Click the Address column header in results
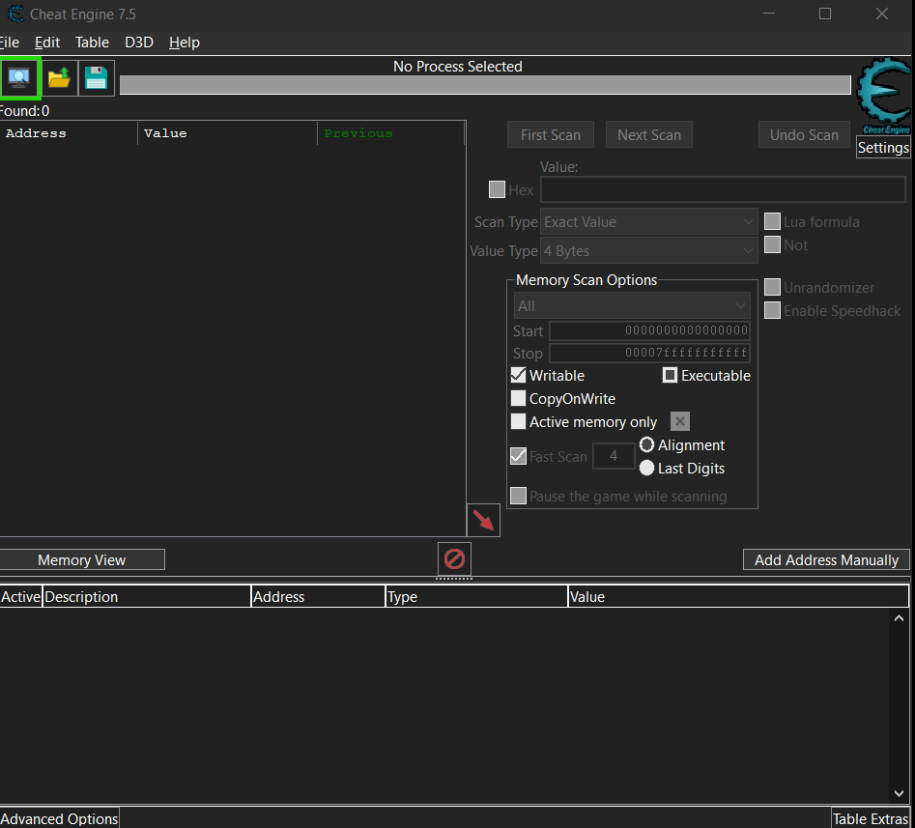The width and height of the screenshot is (915, 828). pyautogui.click(x=69, y=133)
